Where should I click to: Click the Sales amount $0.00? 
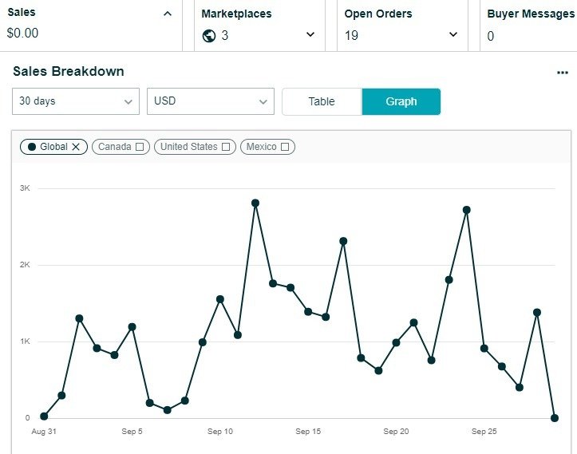22,34
